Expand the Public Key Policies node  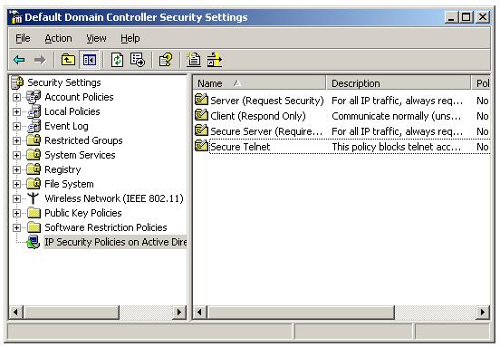click(x=16, y=213)
